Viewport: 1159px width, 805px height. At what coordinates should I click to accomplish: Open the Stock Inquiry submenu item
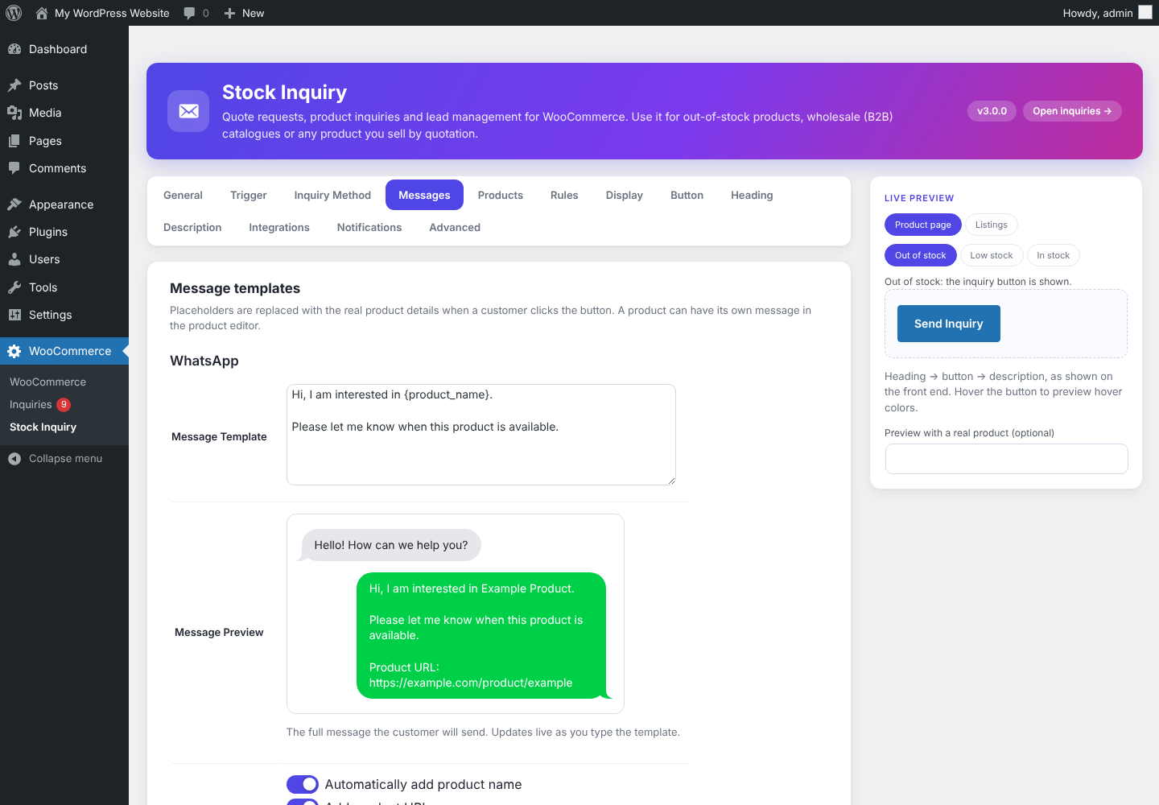(43, 427)
